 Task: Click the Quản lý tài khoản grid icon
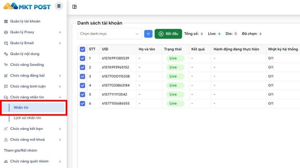pos(6,21)
